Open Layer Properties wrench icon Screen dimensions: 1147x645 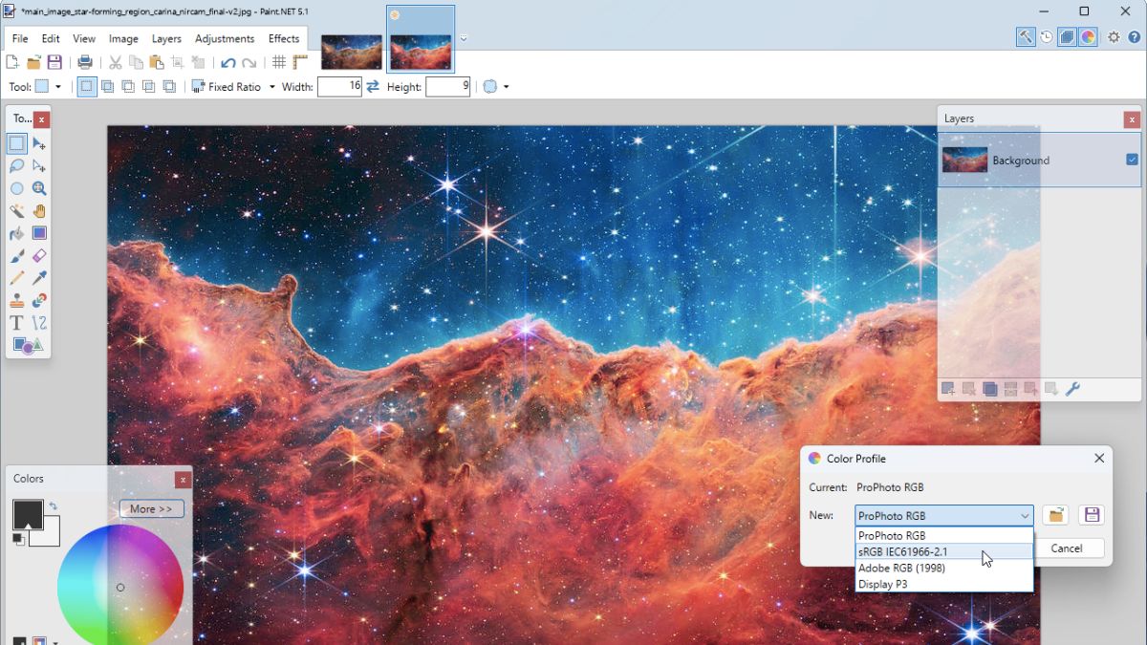1072,389
